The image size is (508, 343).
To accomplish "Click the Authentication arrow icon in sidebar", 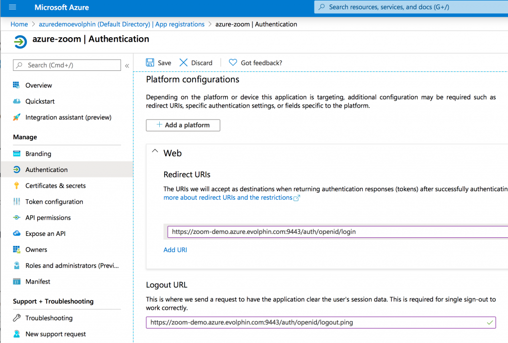I will [x=16, y=170].
